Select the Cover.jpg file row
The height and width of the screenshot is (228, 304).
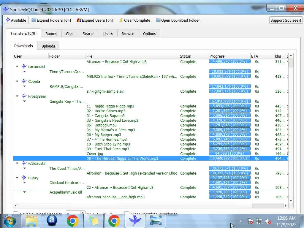pyautogui.click(x=95, y=153)
